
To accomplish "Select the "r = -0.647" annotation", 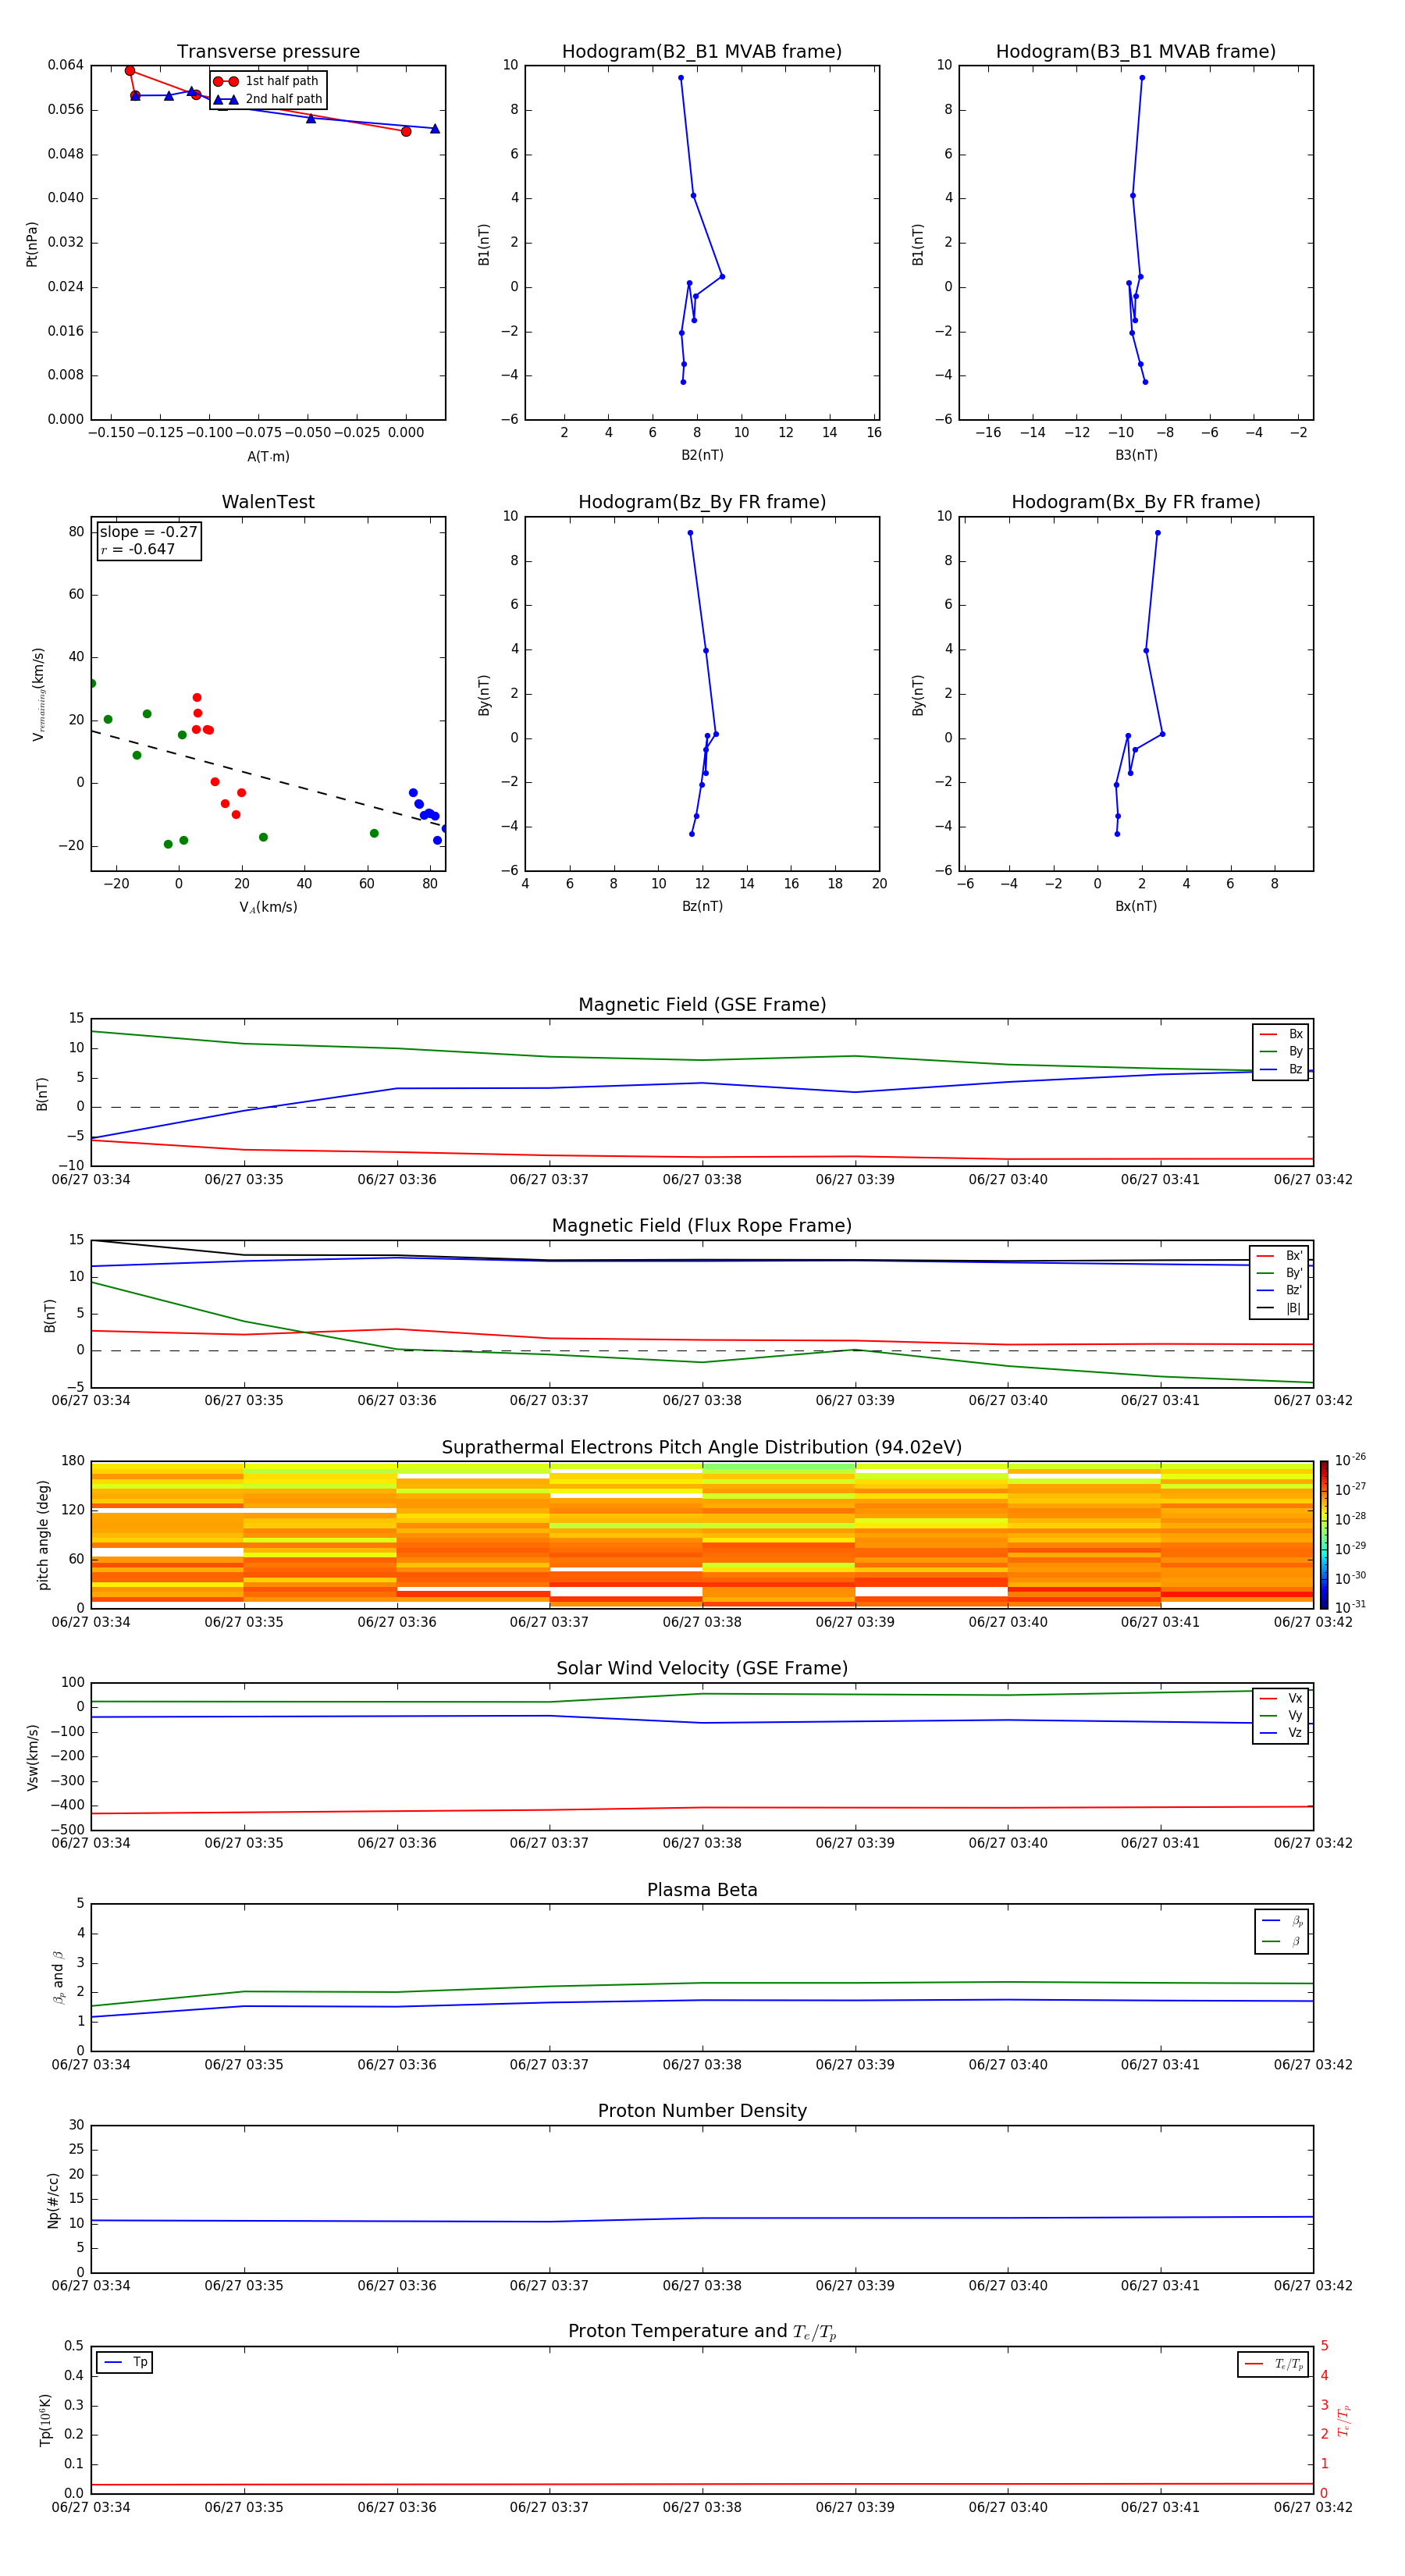I will [138, 549].
